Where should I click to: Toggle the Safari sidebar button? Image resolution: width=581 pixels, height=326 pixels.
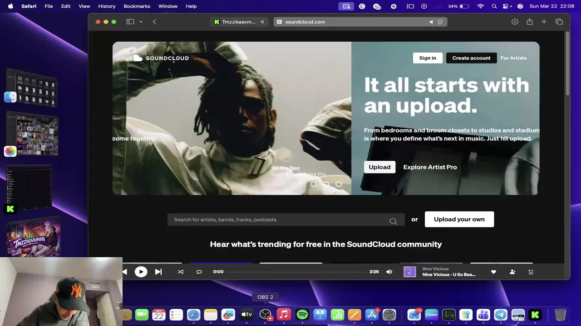click(130, 22)
